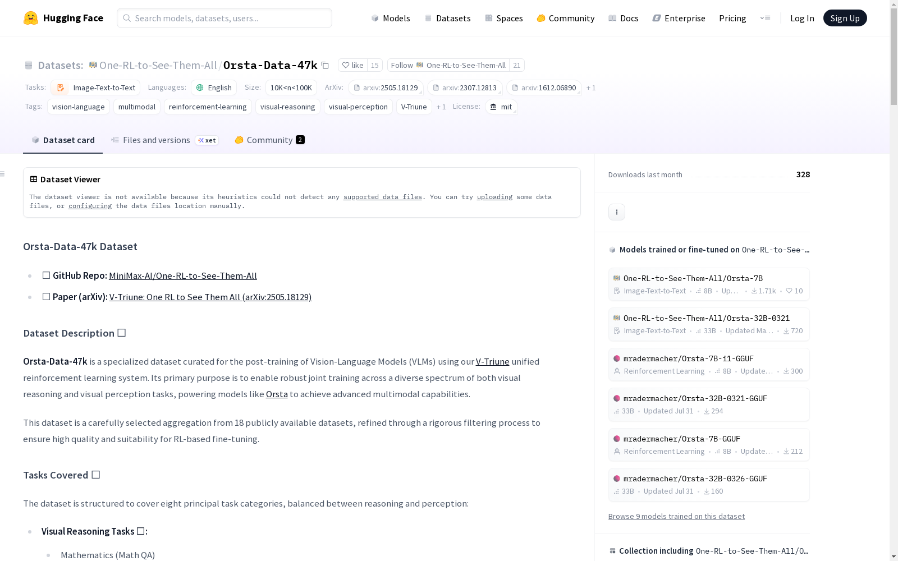The image size is (898, 561).
Task: Click the V-Triune tag
Action: 414,107
